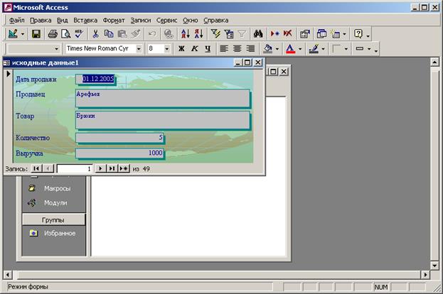Click the Delete Record toolbar icon
The width and height of the screenshot is (443, 294).
(x=287, y=34)
